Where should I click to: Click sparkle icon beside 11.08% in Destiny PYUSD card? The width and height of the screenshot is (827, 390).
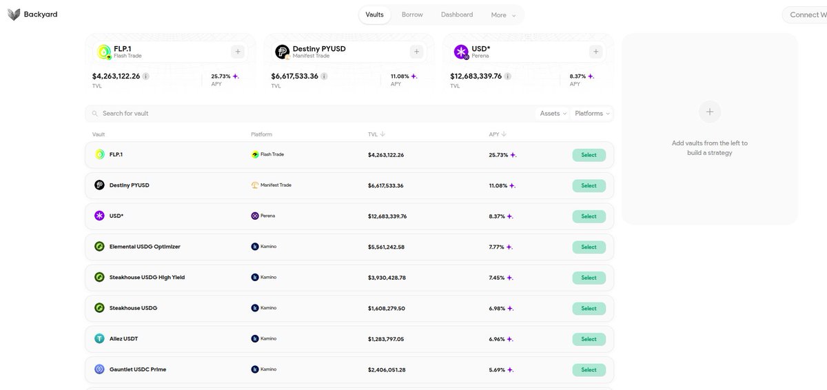coord(415,76)
